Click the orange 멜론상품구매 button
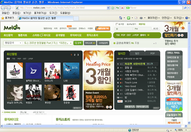This screenshot has height=132, width=191. pos(103,28)
